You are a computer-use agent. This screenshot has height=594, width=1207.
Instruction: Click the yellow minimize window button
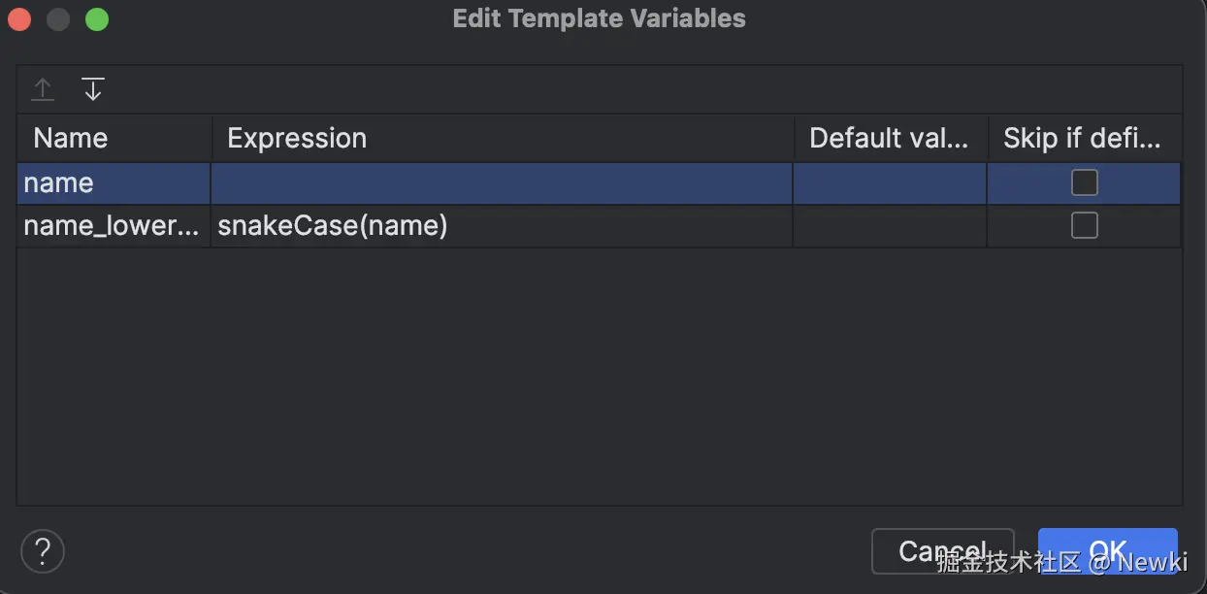pyautogui.click(x=58, y=18)
